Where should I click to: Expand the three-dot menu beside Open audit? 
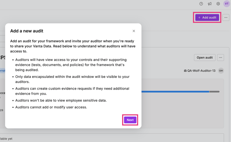(x=221, y=58)
